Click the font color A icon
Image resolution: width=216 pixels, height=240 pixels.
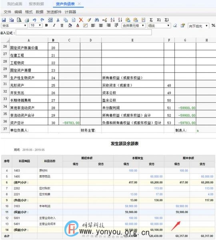[x=78, y=26]
